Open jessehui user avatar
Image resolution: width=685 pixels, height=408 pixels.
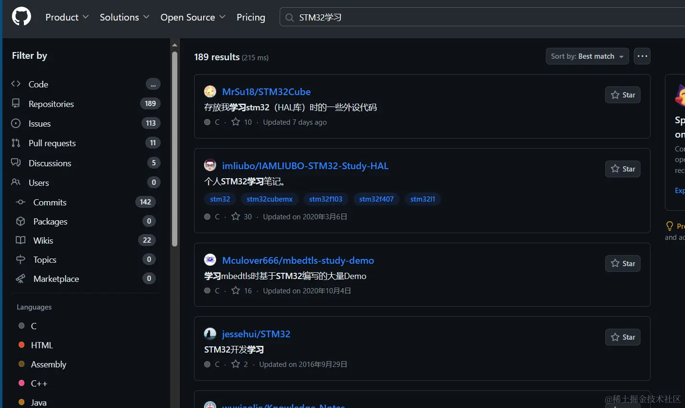(210, 333)
